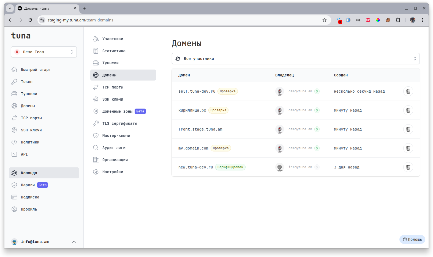Viewport: 433px width, 257px height.
Task: Bookmark this page with star icon
Action: (325, 20)
